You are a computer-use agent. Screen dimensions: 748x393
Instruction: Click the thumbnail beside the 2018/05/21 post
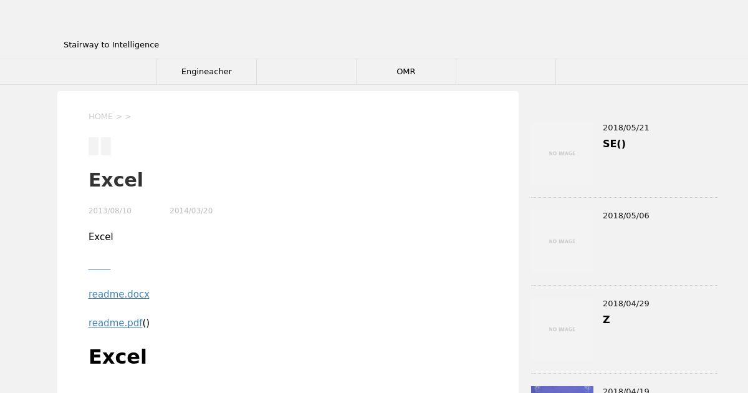pos(562,153)
